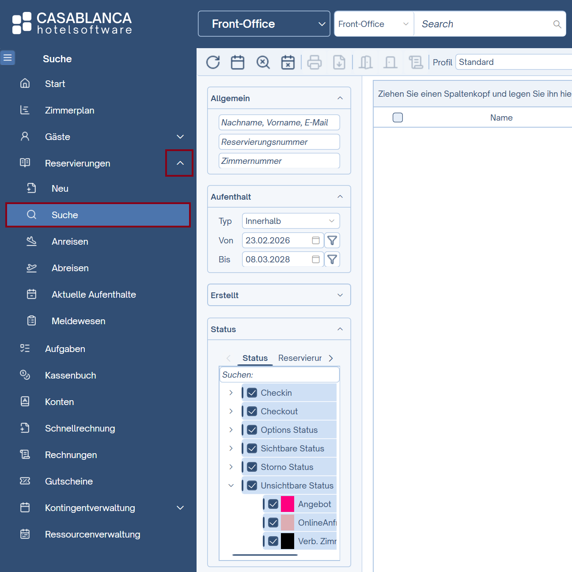Click the search magnifier in the top search box
This screenshot has height=572, width=572.
point(557,24)
